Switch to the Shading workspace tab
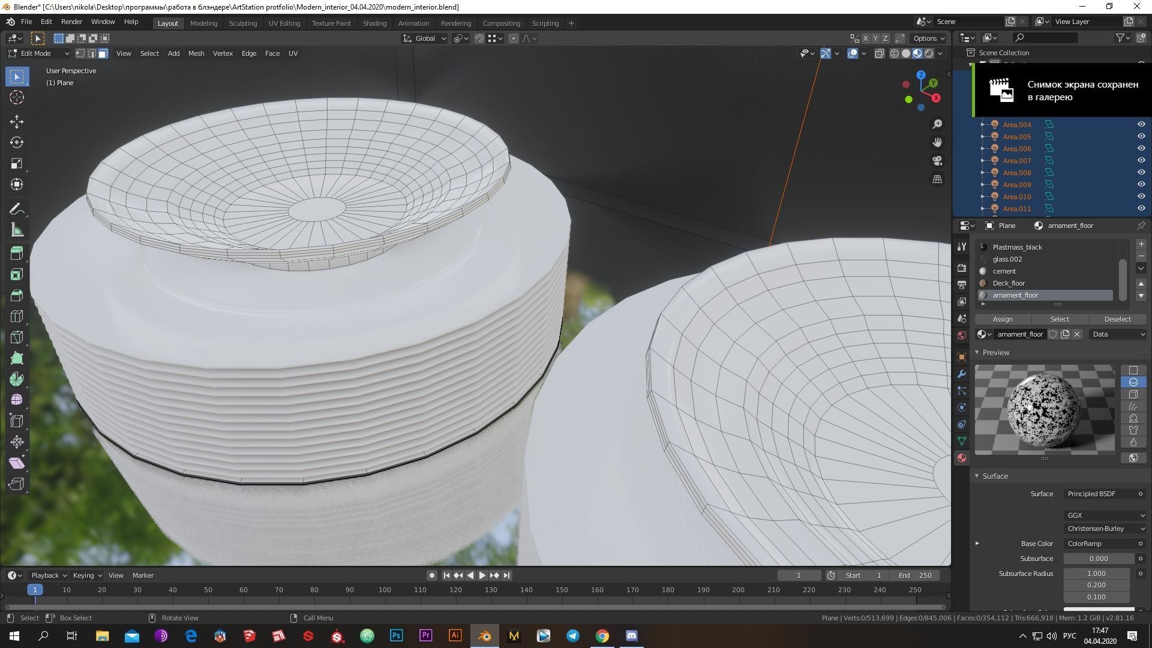Viewport: 1152px width, 648px height. pyautogui.click(x=374, y=23)
